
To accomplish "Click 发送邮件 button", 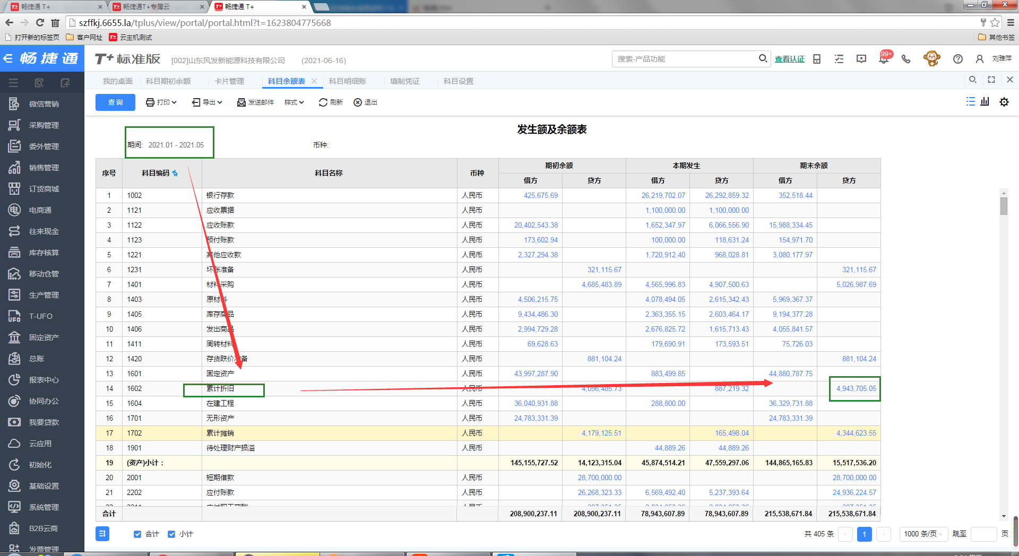I will click(x=255, y=102).
